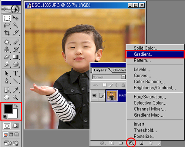Choose Brightness/Contrast from the menu
The image size is (185, 147).
(x=155, y=88)
